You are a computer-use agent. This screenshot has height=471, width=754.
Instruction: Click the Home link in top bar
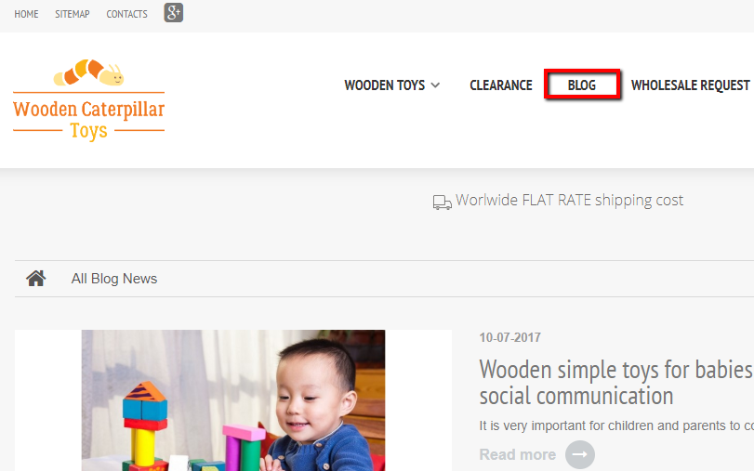click(26, 14)
